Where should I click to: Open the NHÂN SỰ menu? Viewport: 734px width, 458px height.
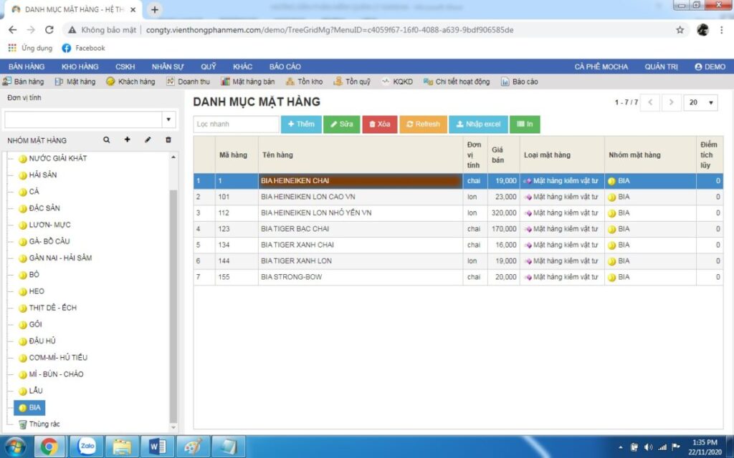[x=168, y=67]
